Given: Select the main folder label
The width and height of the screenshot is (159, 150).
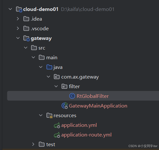Looking at the screenshot, I should pos(52,58).
